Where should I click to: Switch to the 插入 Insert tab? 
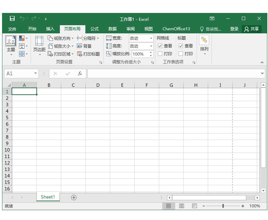[50, 29]
